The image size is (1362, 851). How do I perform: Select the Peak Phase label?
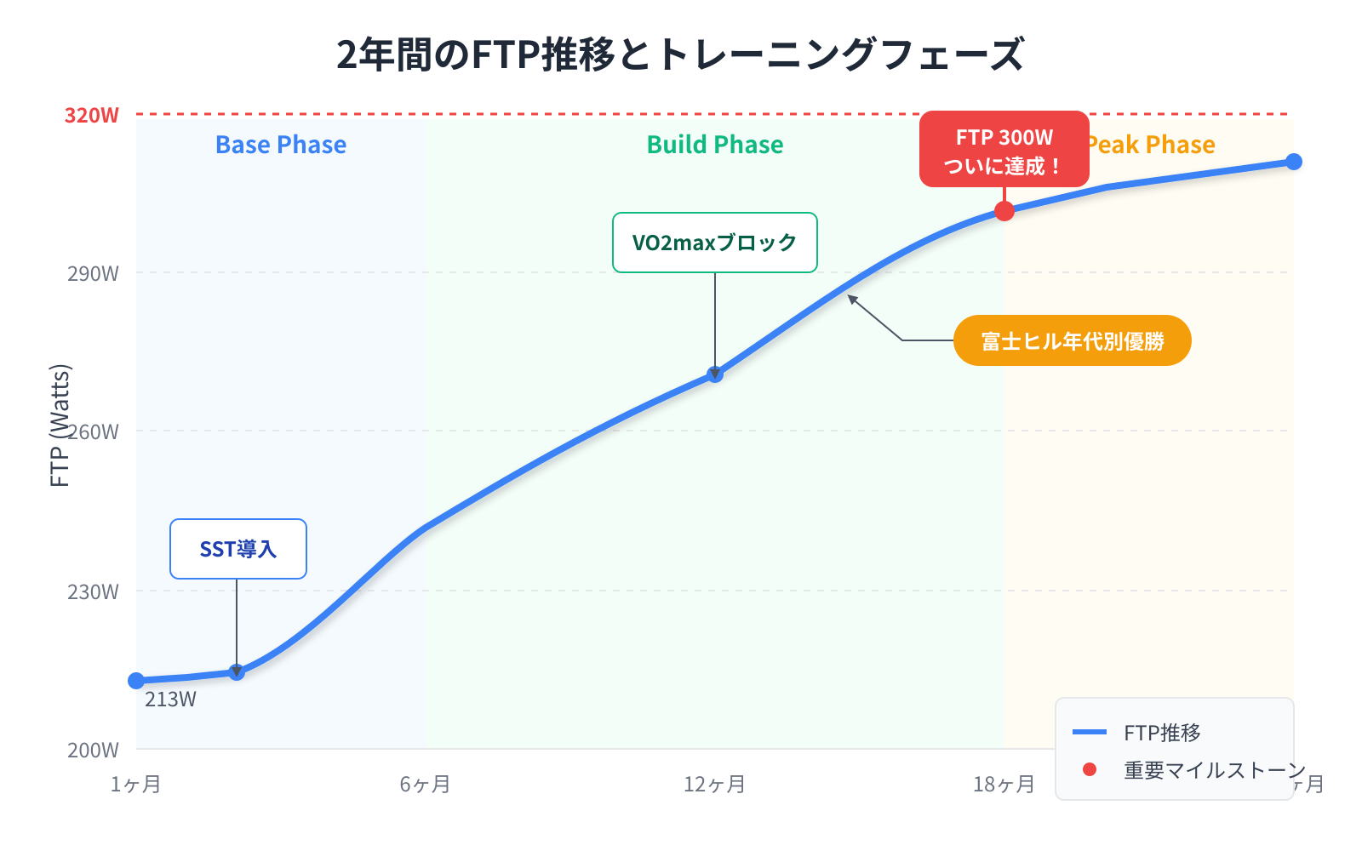coord(1153,145)
